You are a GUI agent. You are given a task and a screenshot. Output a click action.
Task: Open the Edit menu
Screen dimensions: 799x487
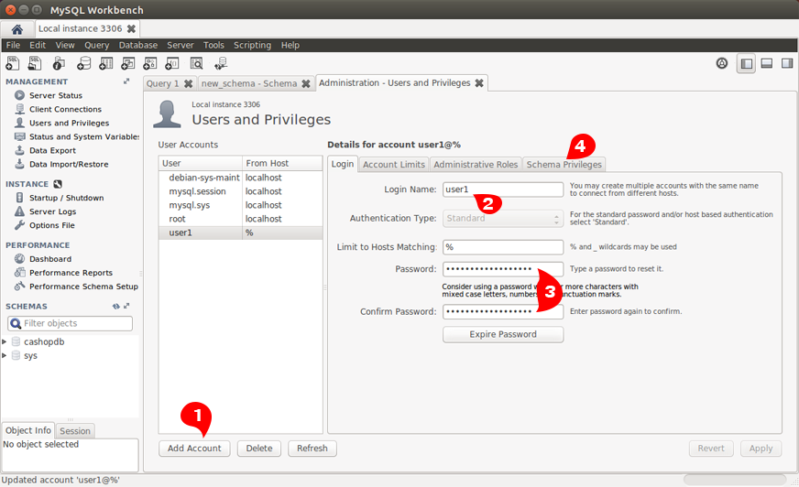click(x=38, y=45)
